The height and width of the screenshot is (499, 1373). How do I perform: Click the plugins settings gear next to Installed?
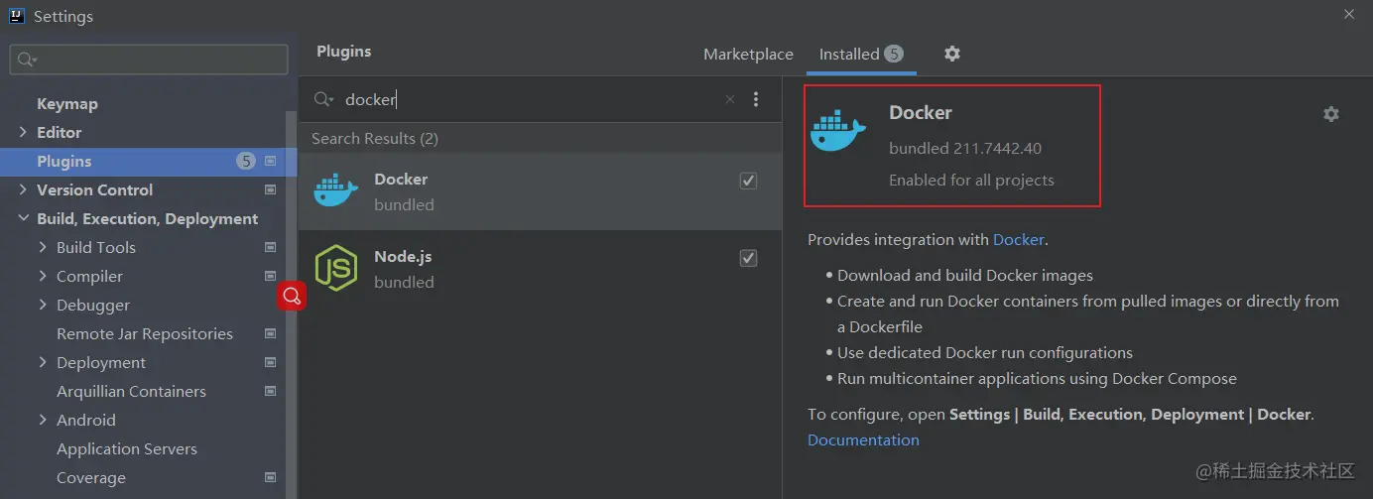click(x=952, y=54)
